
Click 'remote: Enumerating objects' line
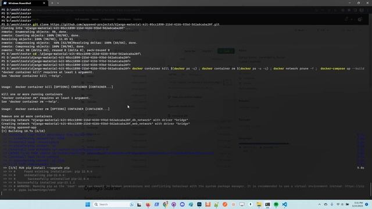tap(35, 32)
